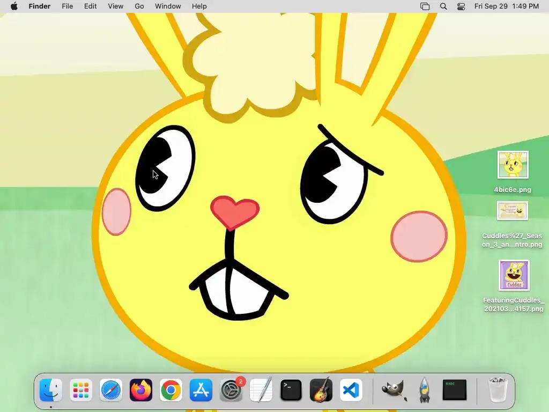Launch Visual Studio Code from the Dock
Viewport: 549px width, 412px height.
click(x=351, y=390)
